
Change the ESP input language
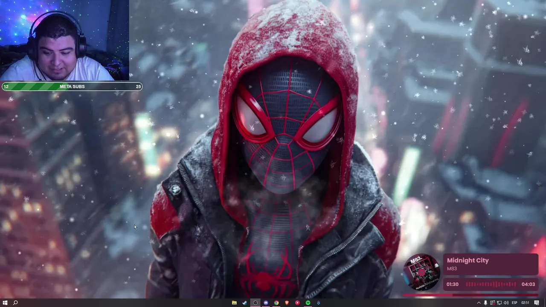point(514,303)
